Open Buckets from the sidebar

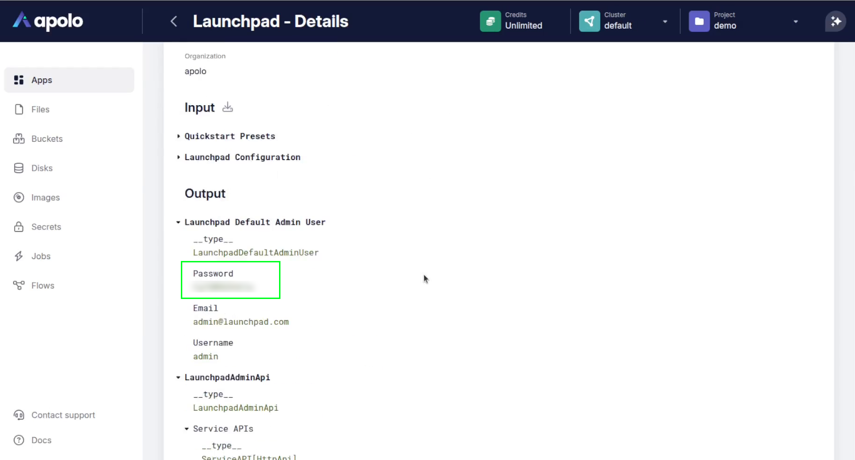click(47, 139)
